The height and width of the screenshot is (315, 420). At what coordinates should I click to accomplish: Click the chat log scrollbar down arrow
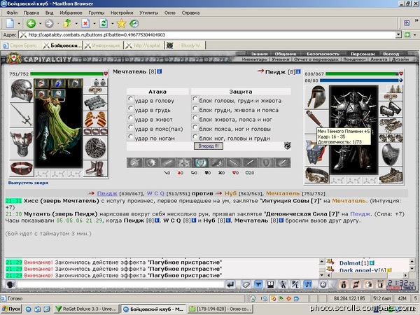point(322,275)
